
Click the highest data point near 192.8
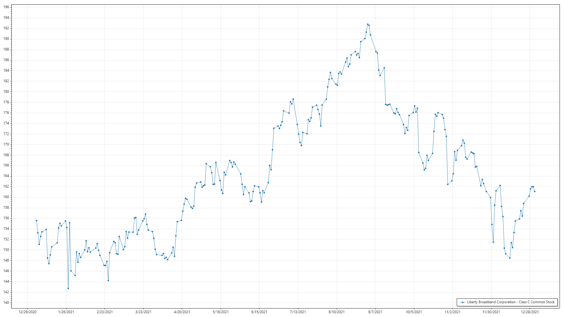(367, 24)
